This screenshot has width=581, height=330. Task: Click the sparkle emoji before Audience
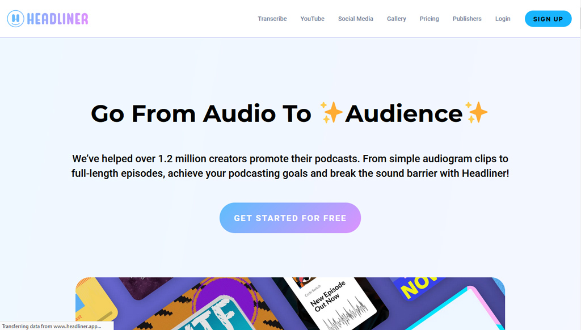(331, 112)
